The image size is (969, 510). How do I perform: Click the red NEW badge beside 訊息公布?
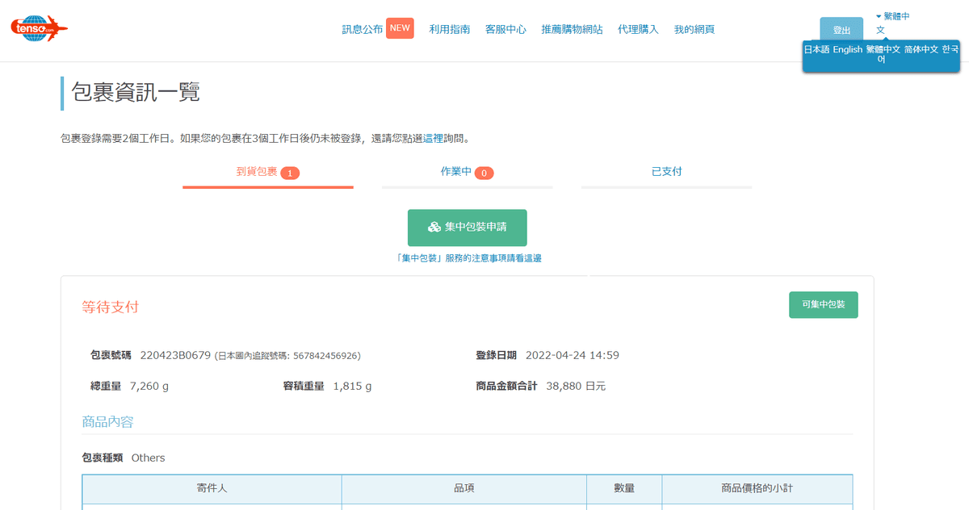tap(399, 27)
